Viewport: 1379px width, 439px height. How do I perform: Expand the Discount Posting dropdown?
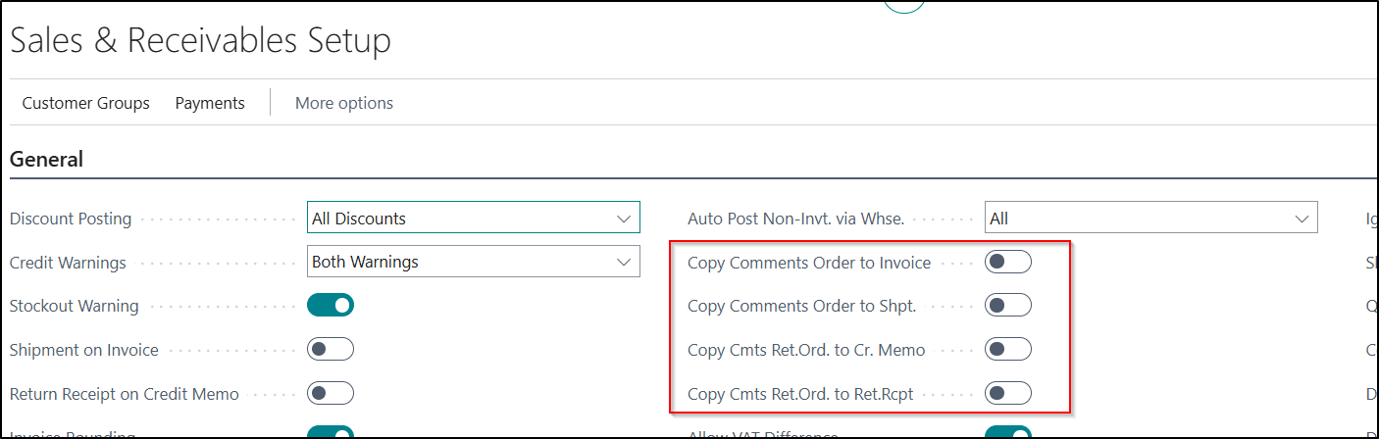[473, 219]
